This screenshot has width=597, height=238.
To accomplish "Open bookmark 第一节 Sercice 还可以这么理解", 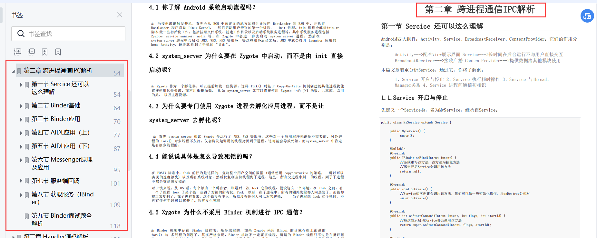I will pos(60,88).
